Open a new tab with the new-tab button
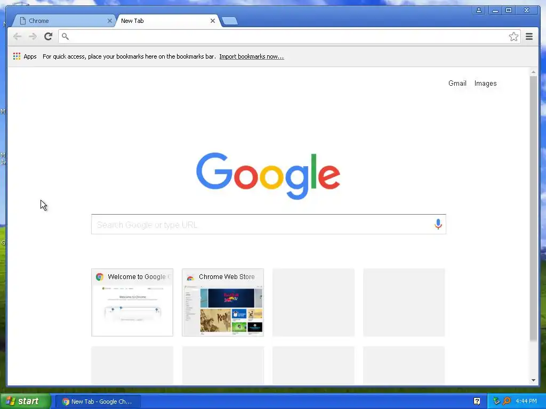Screen dimensions: 546x409 point(230,21)
